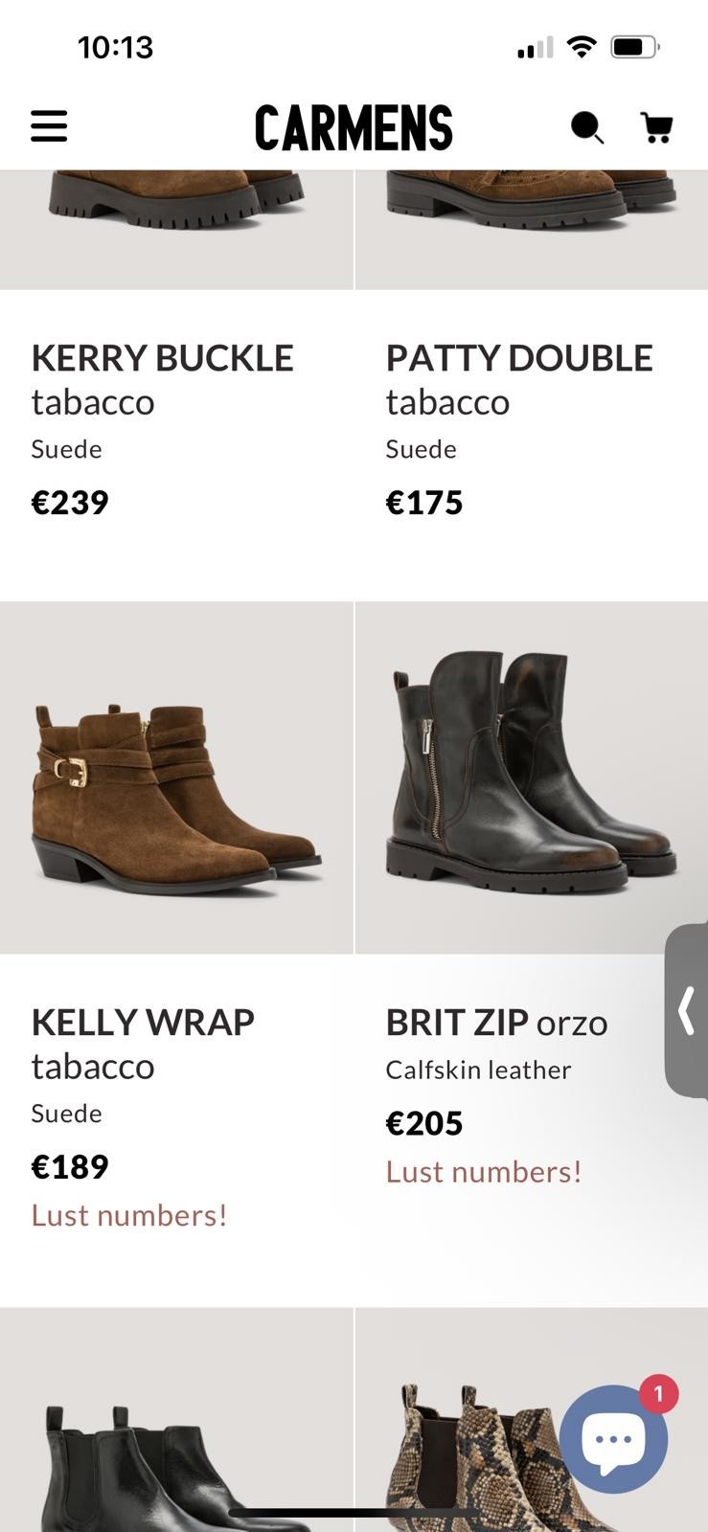Screen dimensions: 708x1532
Task: Open the Kelly Wrap boot image
Action: coord(176,777)
